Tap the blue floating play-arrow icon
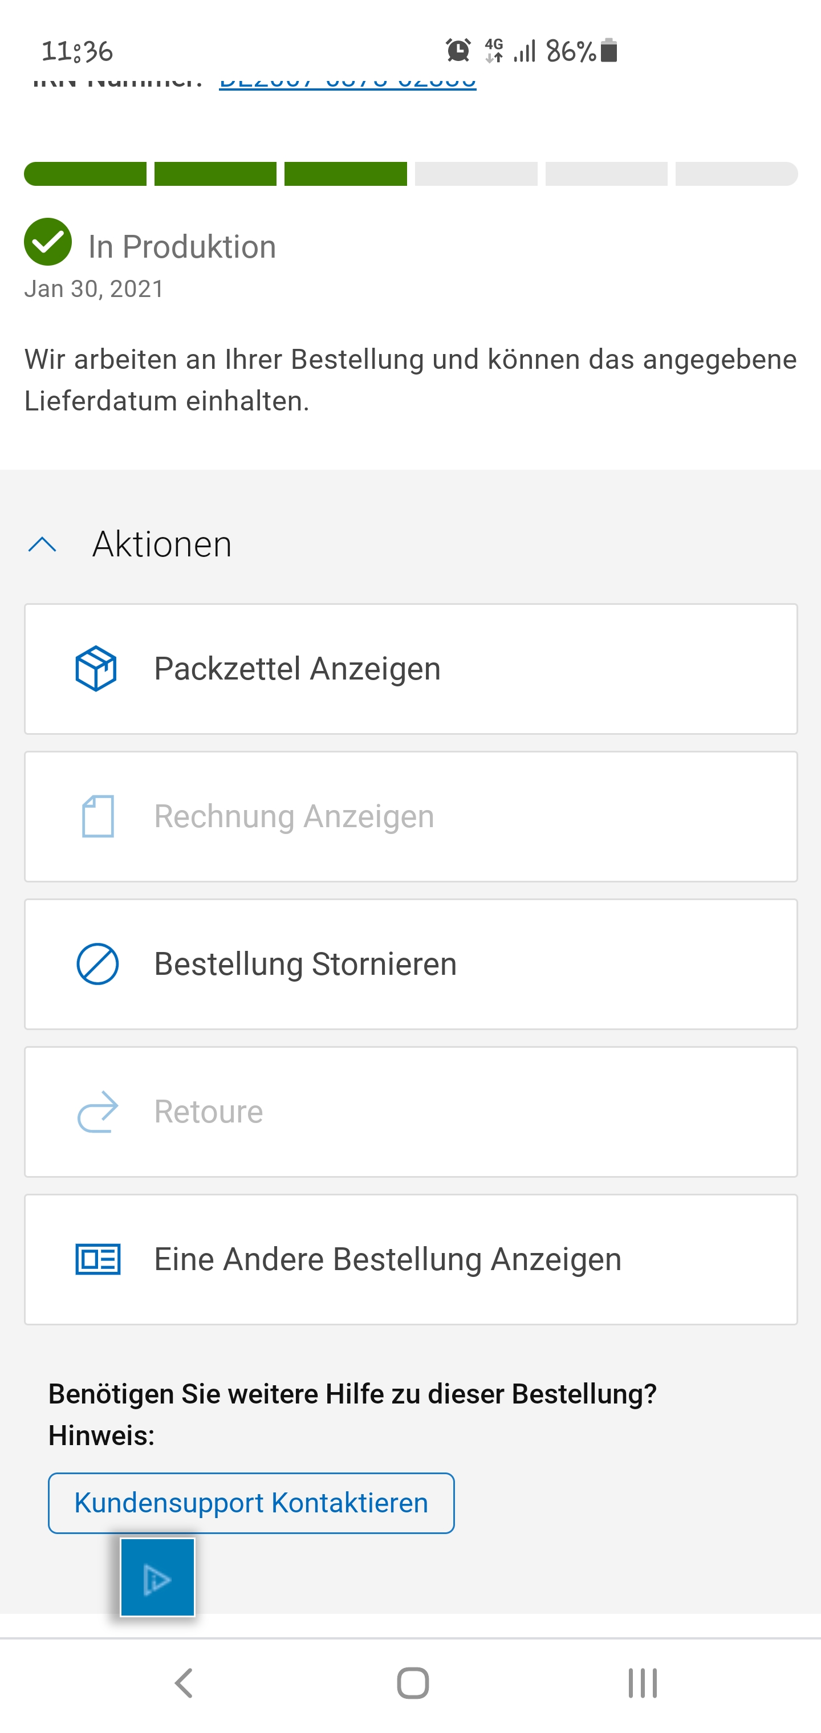 (x=157, y=1577)
